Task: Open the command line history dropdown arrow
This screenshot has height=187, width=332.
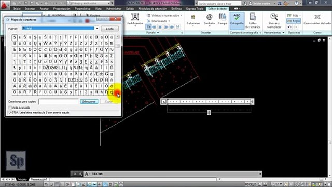Action: 260,174
